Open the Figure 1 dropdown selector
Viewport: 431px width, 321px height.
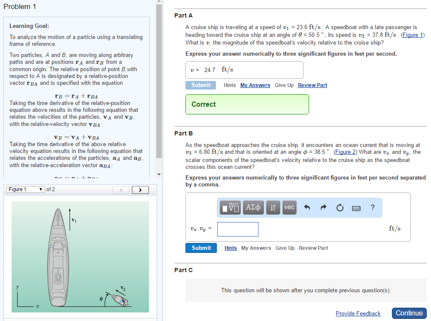tap(25, 189)
